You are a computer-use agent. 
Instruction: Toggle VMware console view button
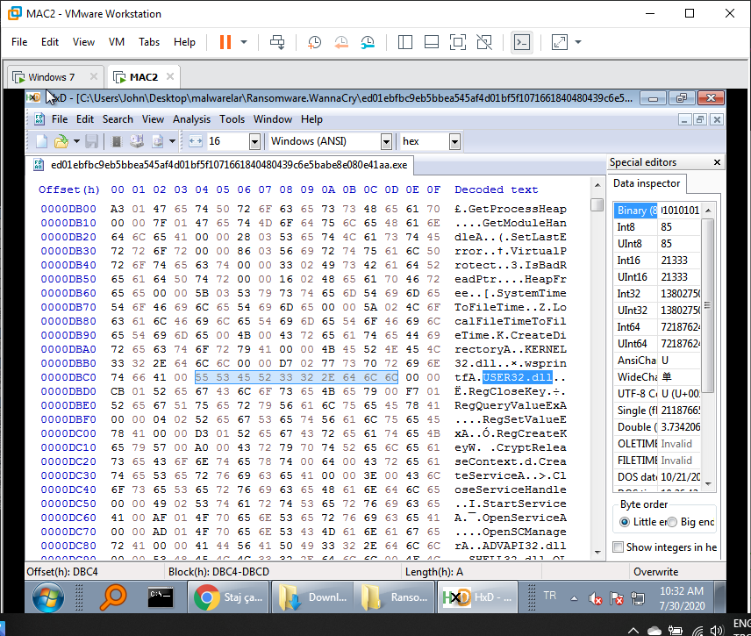pyautogui.click(x=522, y=42)
